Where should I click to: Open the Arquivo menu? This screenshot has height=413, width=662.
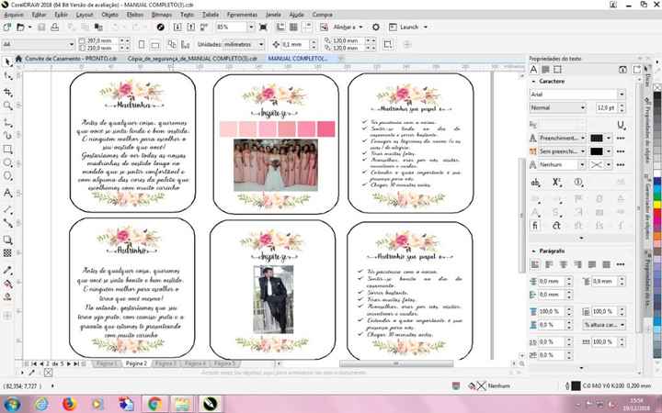[14, 15]
